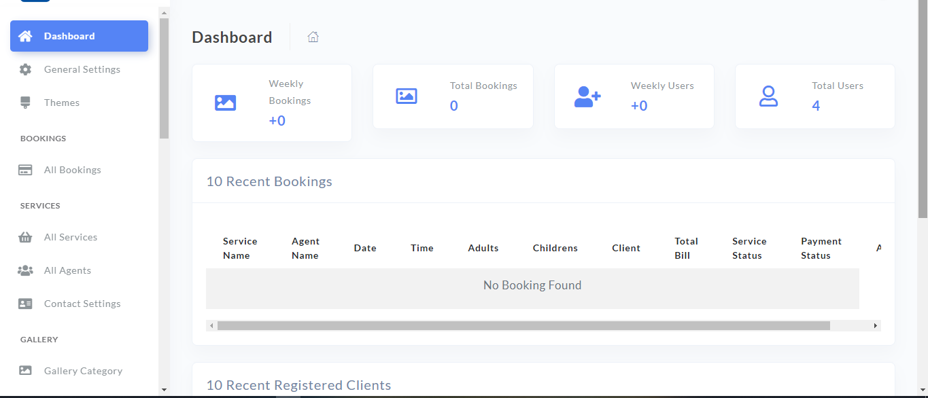This screenshot has width=928, height=398.
Task: Click the paint brush Themes icon
Action: (25, 103)
